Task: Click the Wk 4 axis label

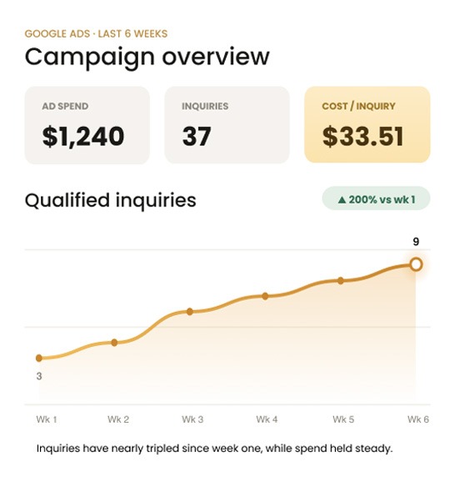Action: click(x=267, y=419)
